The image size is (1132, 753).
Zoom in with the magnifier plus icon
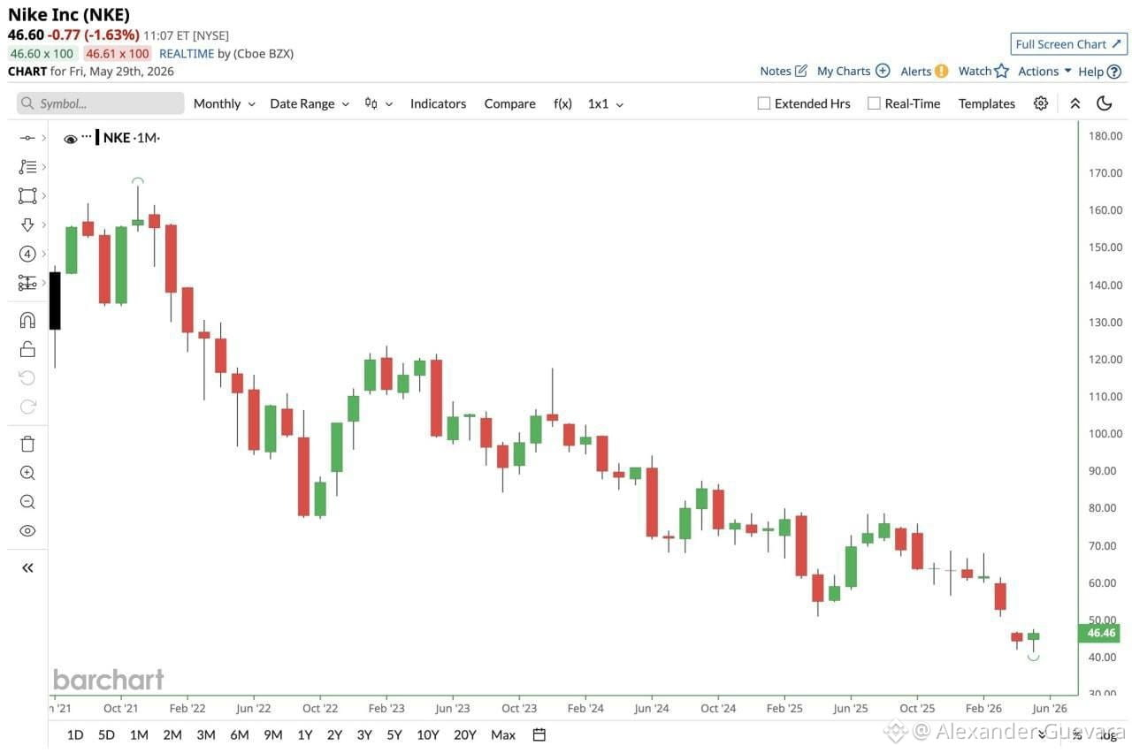point(27,473)
